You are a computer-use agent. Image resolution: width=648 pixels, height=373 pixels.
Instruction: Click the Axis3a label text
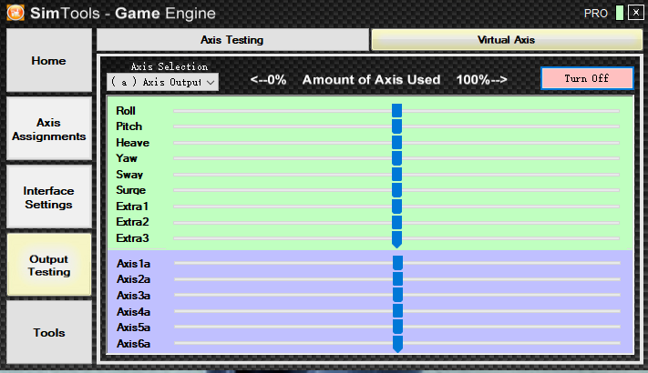coord(133,296)
